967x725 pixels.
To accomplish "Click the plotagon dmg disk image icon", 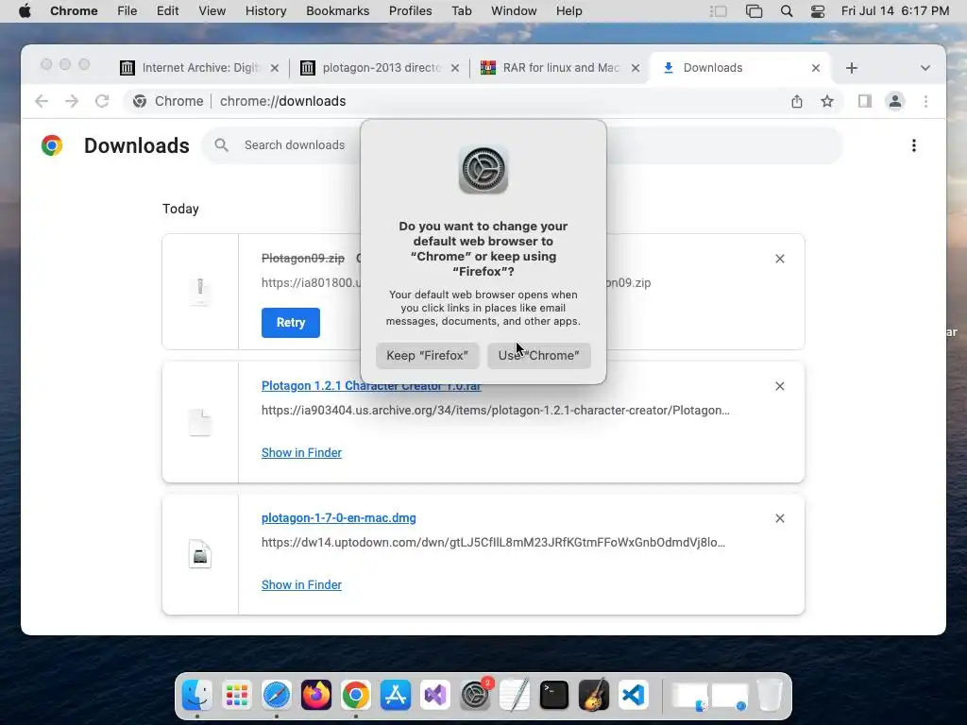I will pyautogui.click(x=200, y=553).
